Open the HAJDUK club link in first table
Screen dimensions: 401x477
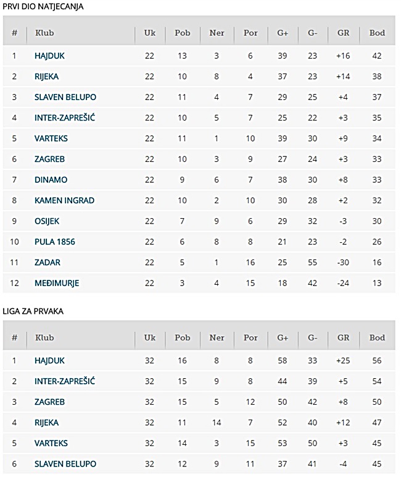[x=49, y=56]
